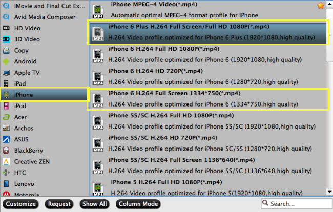The width and height of the screenshot is (333, 212).
Task: Select iPhone 5S/5C H.264 Full HD 1080P title
Action: coord(171,115)
